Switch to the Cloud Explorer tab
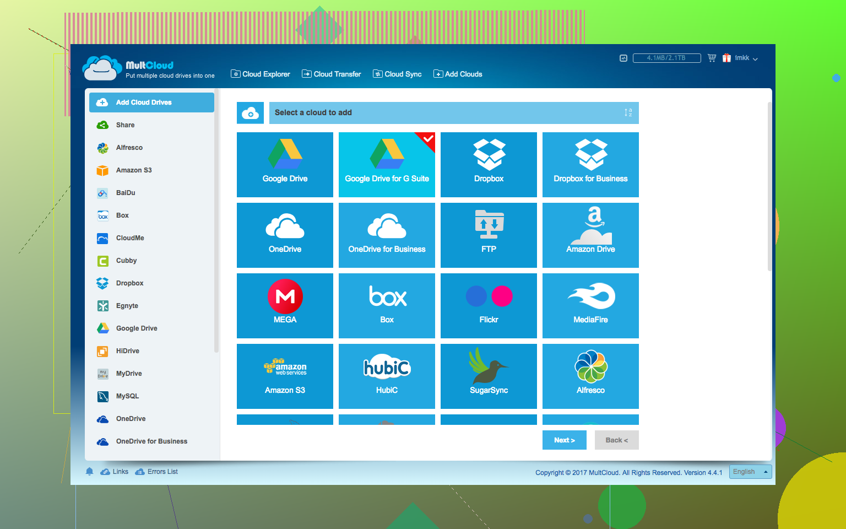 coord(260,74)
